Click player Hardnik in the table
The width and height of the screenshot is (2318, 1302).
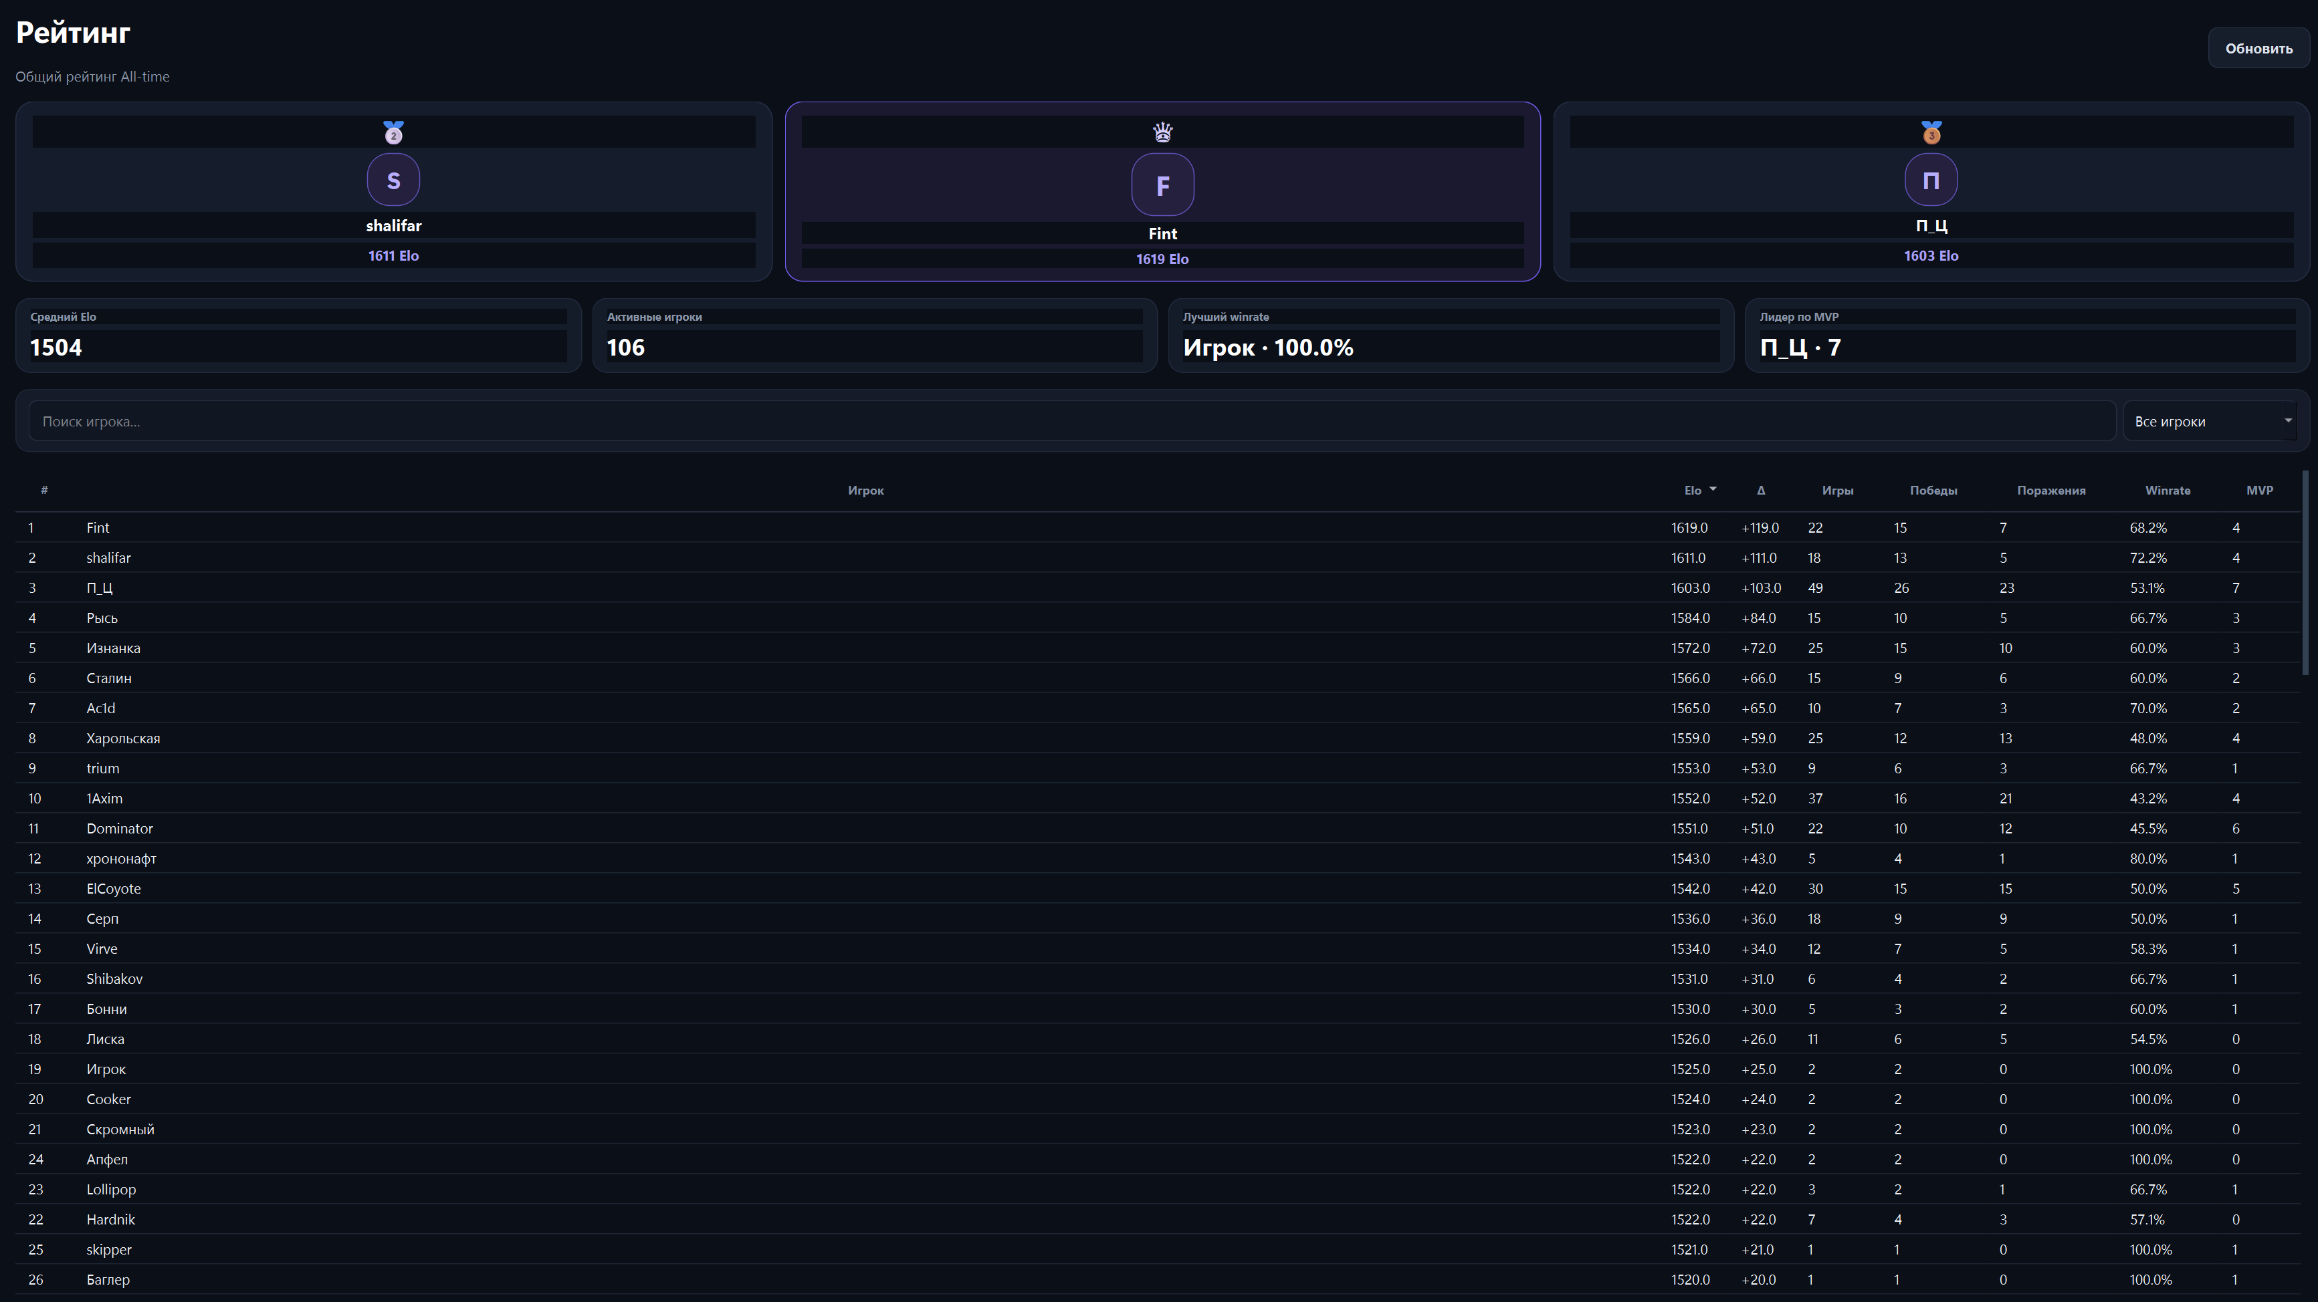110,1220
